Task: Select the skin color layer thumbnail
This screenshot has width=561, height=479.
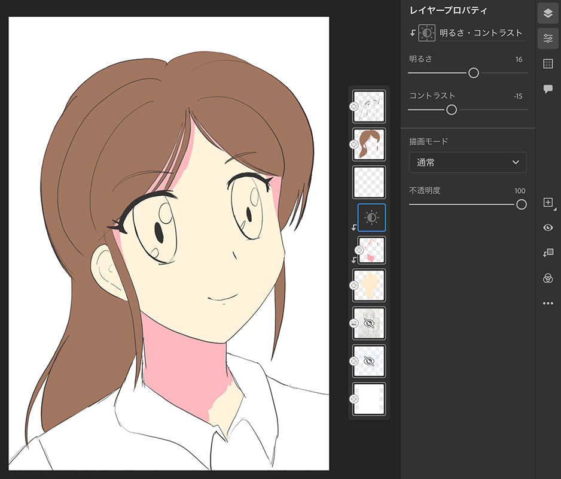Action: [x=369, y=286]
